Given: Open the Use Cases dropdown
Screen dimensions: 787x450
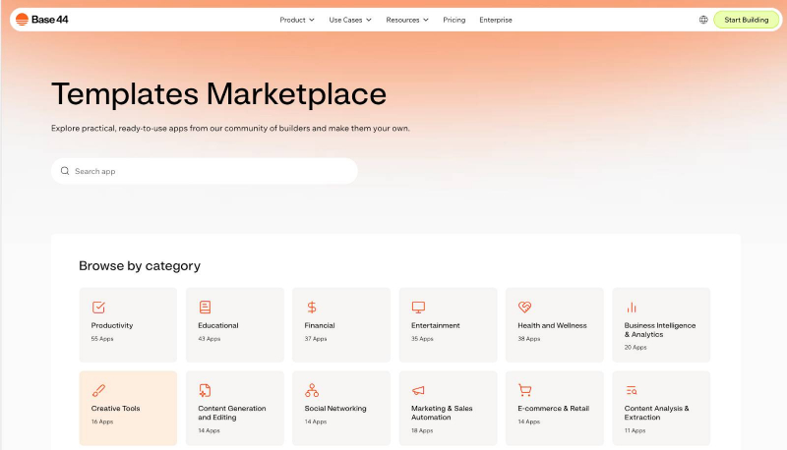Looking at the screenshot, I should [x=350, y=20].
